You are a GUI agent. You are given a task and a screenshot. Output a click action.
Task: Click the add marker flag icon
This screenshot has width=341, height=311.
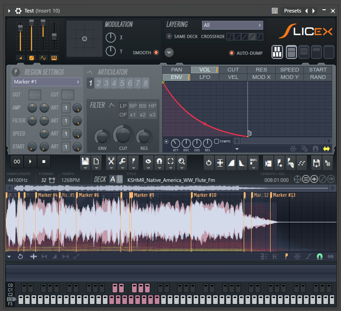tap(279, 163)
